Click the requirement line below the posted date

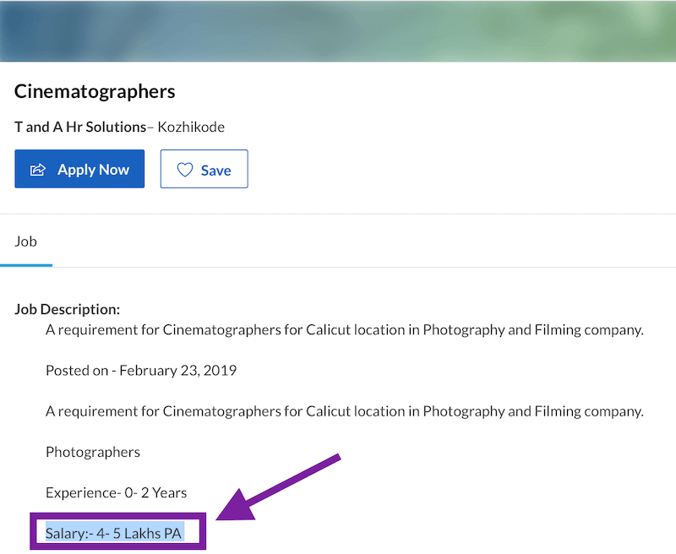click(x=344, y=411)
